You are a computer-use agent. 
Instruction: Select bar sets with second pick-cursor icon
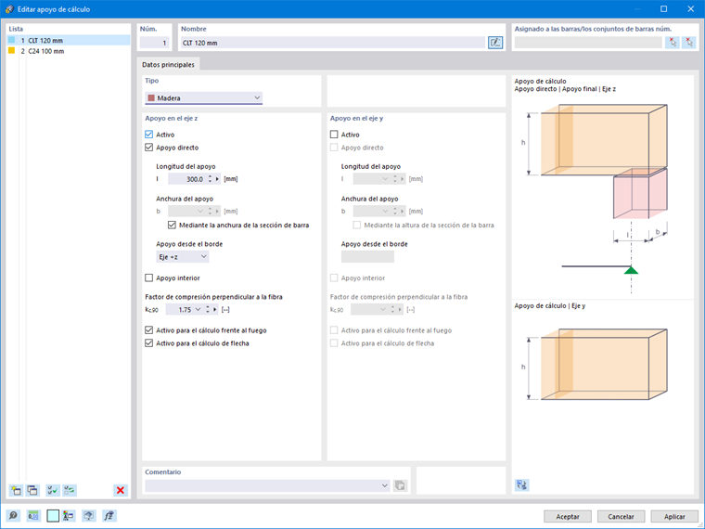(689, 43)
